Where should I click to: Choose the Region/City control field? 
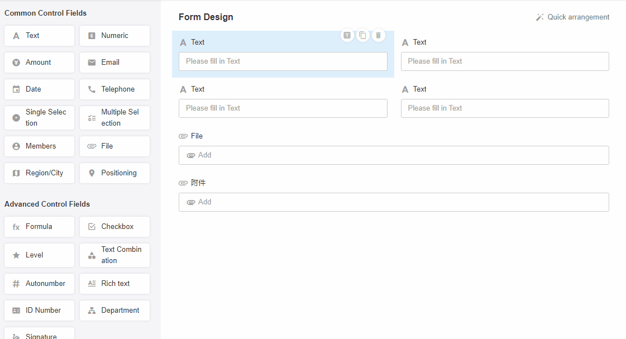point(39,173)
